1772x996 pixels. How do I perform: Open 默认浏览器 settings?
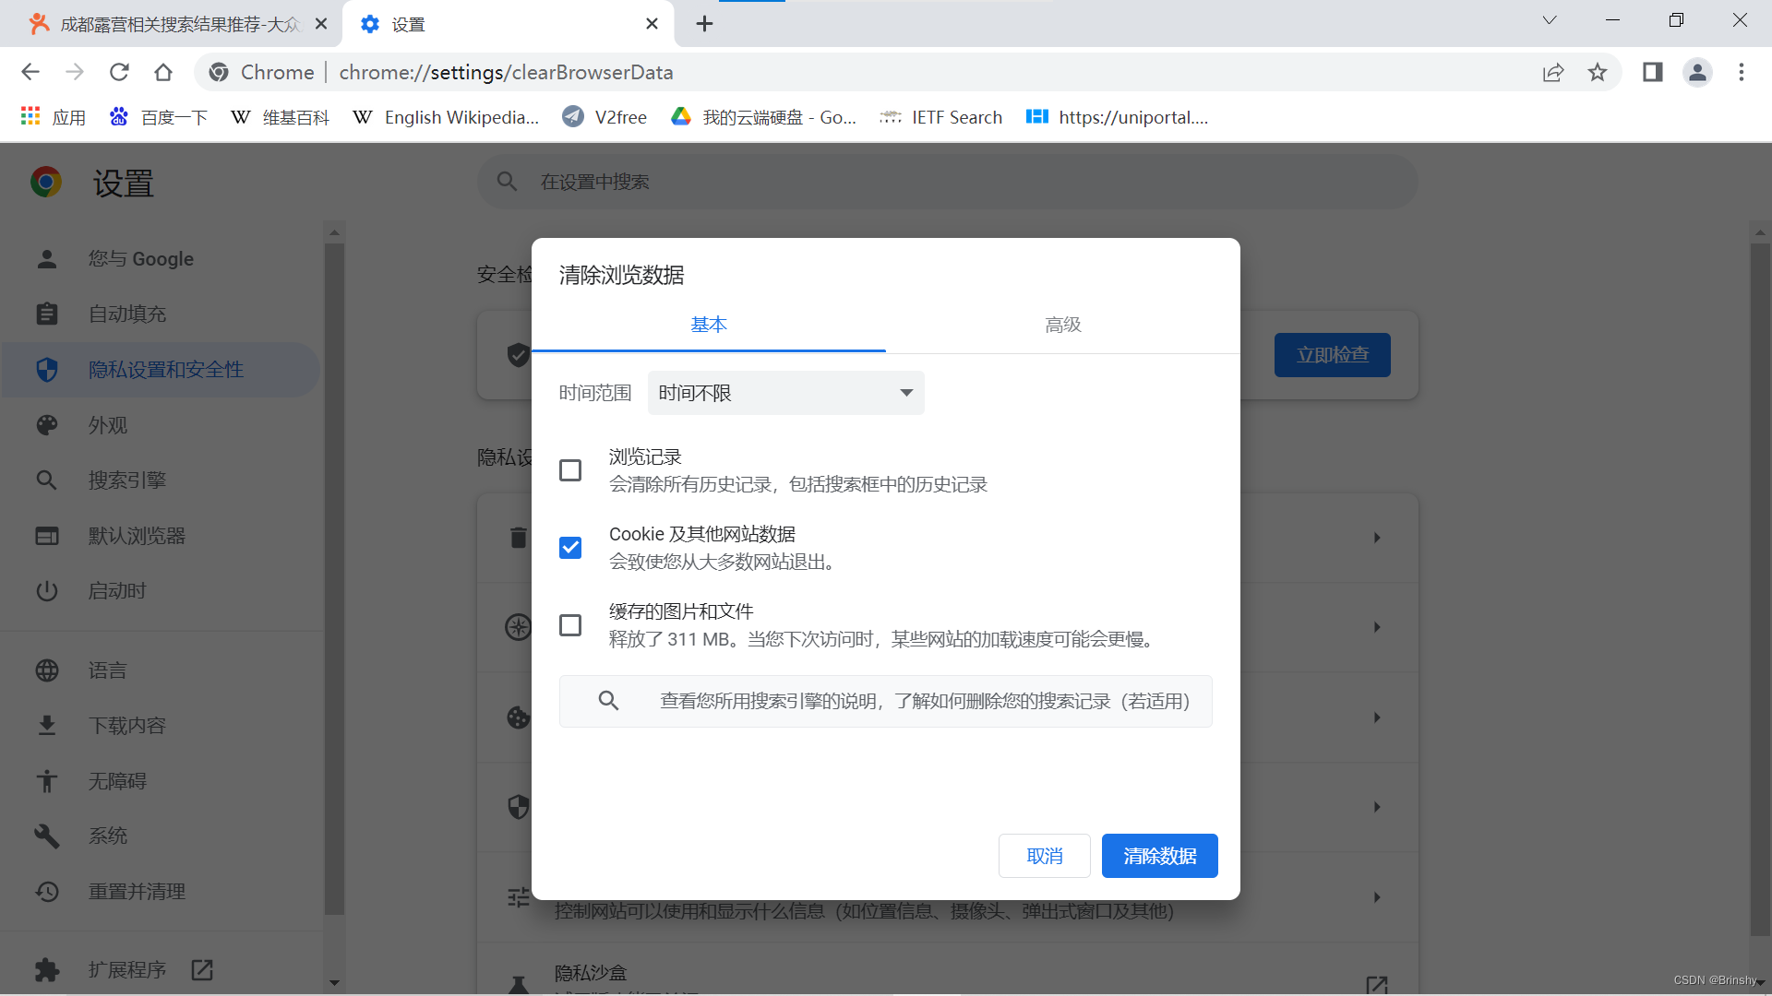138,536
